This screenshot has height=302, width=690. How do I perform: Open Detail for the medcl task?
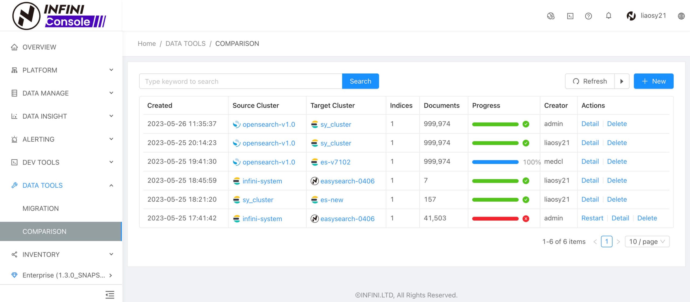point(590,162)
